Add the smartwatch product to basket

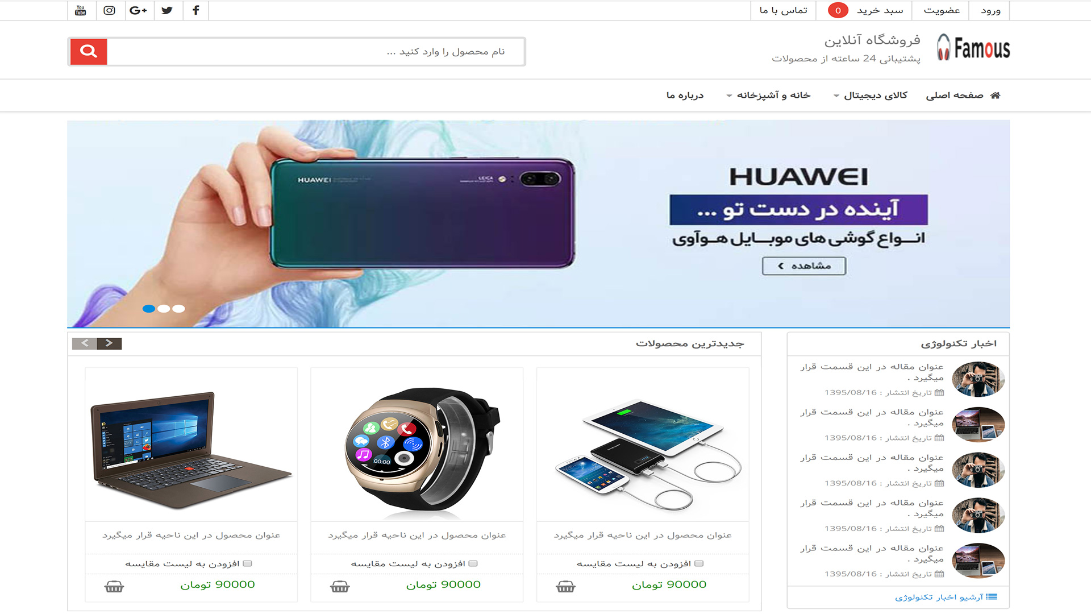click(340, 586)
